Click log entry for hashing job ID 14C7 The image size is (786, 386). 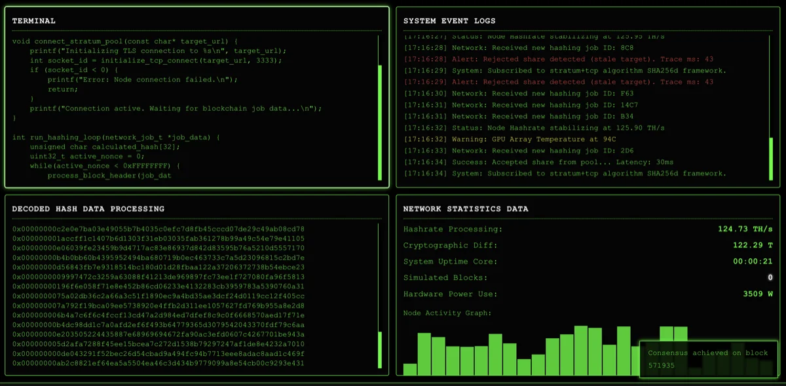521,105
